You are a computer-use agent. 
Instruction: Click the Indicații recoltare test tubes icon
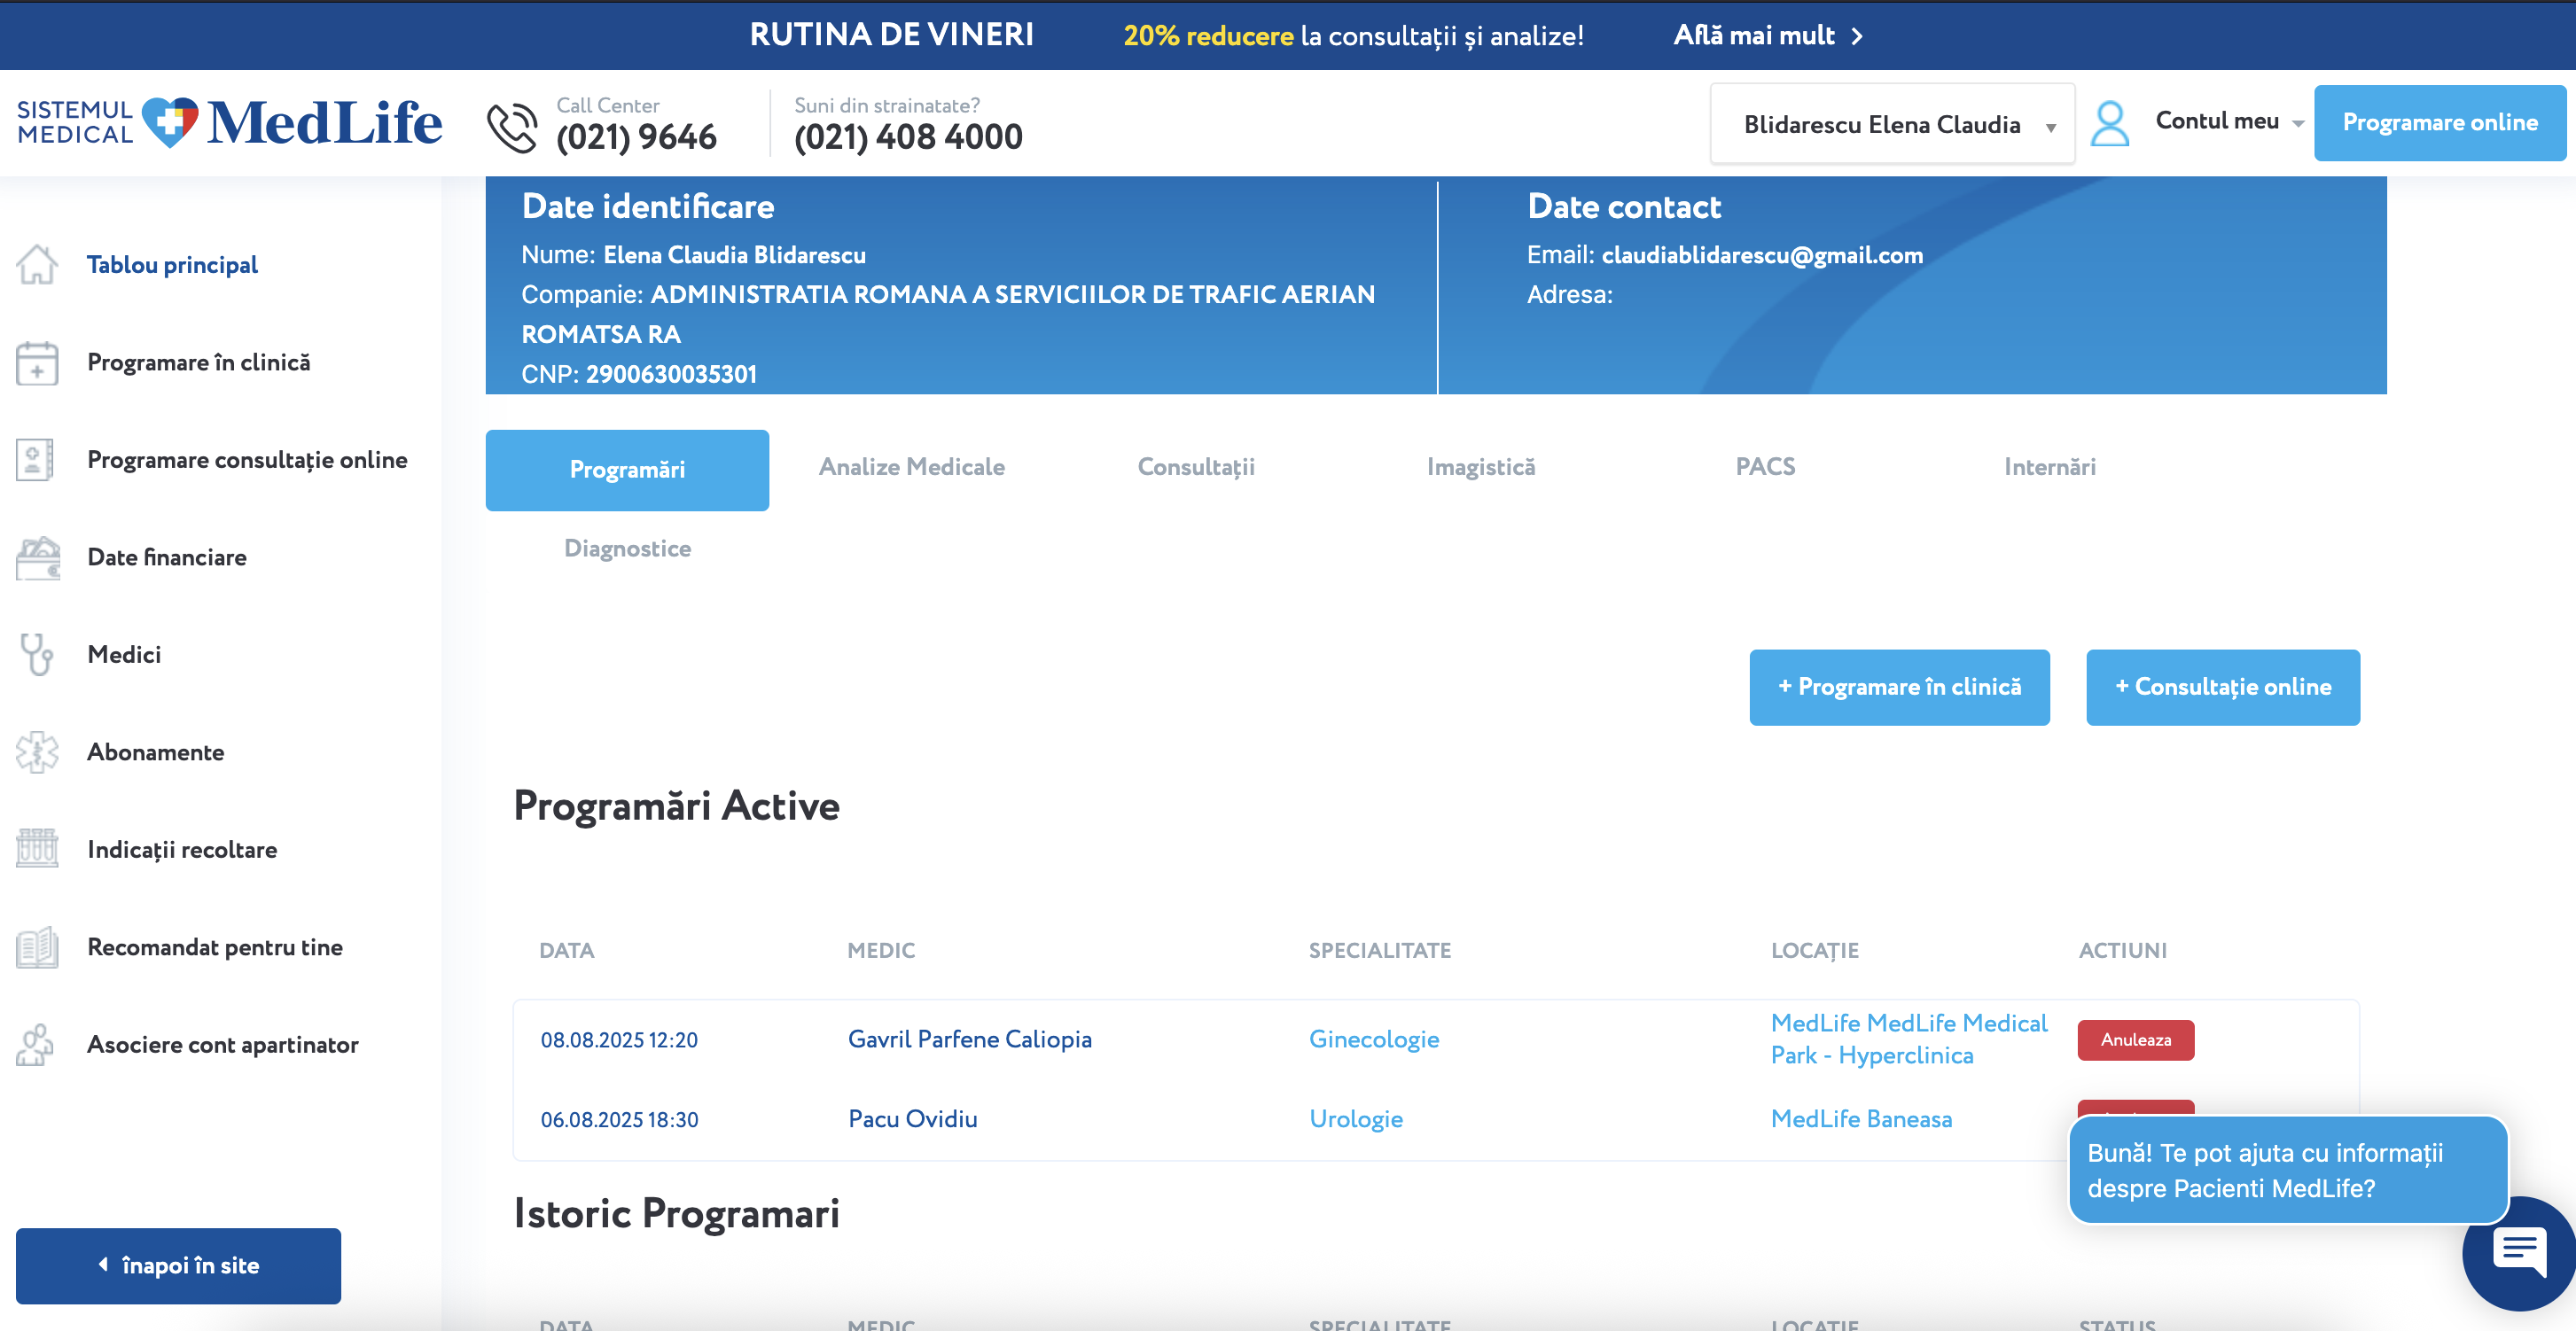click(x=37, y=849)
